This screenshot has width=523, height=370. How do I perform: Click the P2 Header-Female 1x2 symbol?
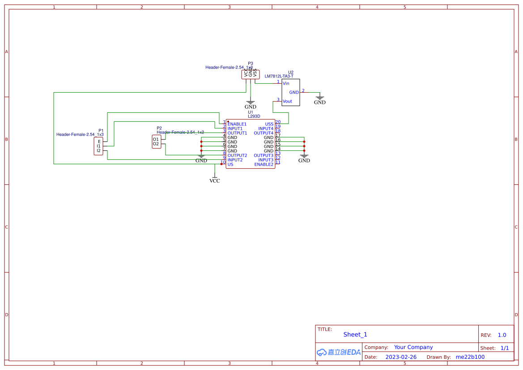pyautogui.click(x=156, y=142)
